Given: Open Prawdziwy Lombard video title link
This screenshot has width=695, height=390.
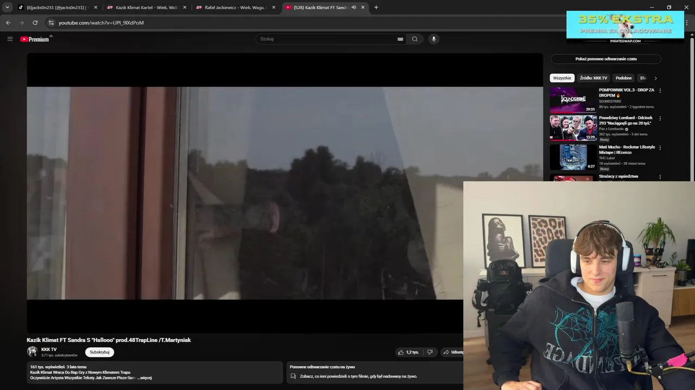Looking at the screenshot, I should click(625, 120).
